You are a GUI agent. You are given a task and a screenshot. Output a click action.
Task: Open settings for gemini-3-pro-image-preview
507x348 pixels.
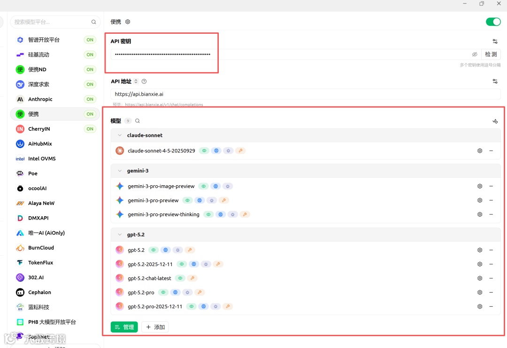(480, 186)
